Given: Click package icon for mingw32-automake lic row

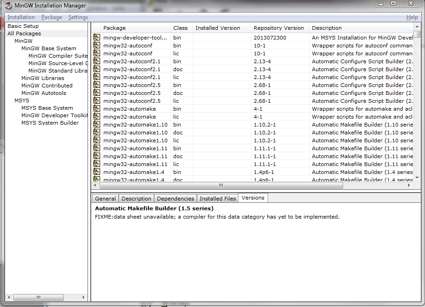Looking at the screenshot, I should pyautogui.click(x=96, y=116).
